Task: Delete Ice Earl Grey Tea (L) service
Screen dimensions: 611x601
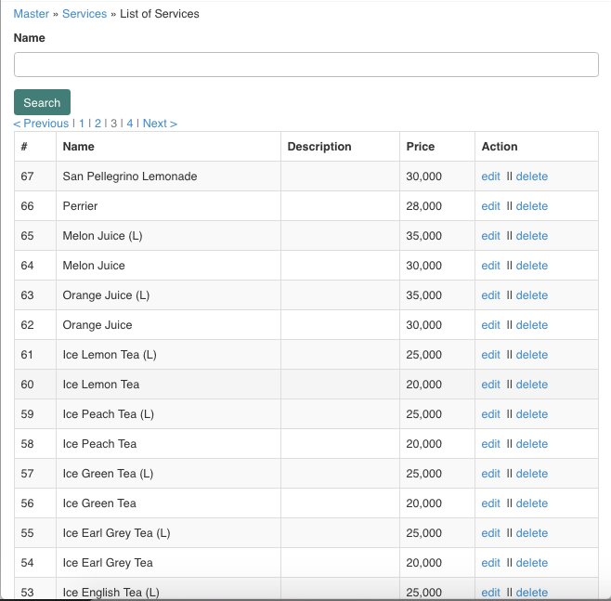Action: [532, 533]
